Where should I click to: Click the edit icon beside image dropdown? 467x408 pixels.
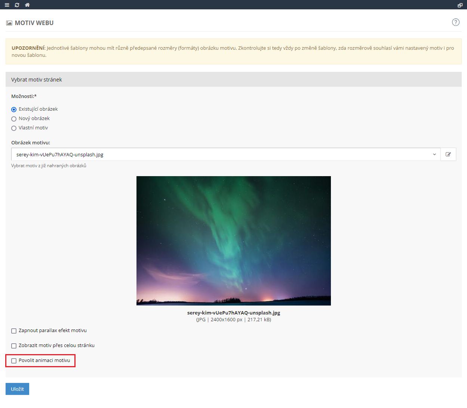pyautogui.click(x=448, y=154)
